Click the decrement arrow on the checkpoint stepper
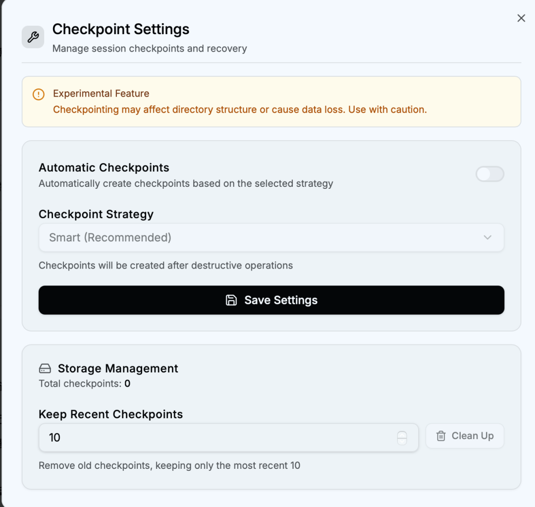 (x=401, y=441)
